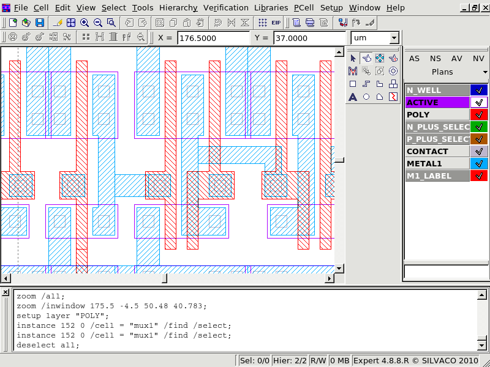
Task: Click the Save (floppy disk) toolbar icon
Action: (x=40, y=23)
